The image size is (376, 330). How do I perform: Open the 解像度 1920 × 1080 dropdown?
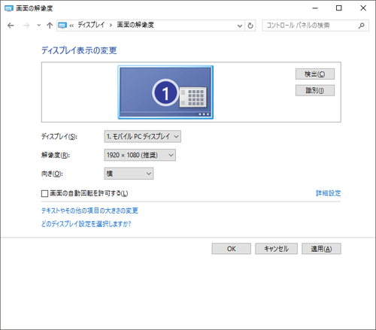(140, 155)
